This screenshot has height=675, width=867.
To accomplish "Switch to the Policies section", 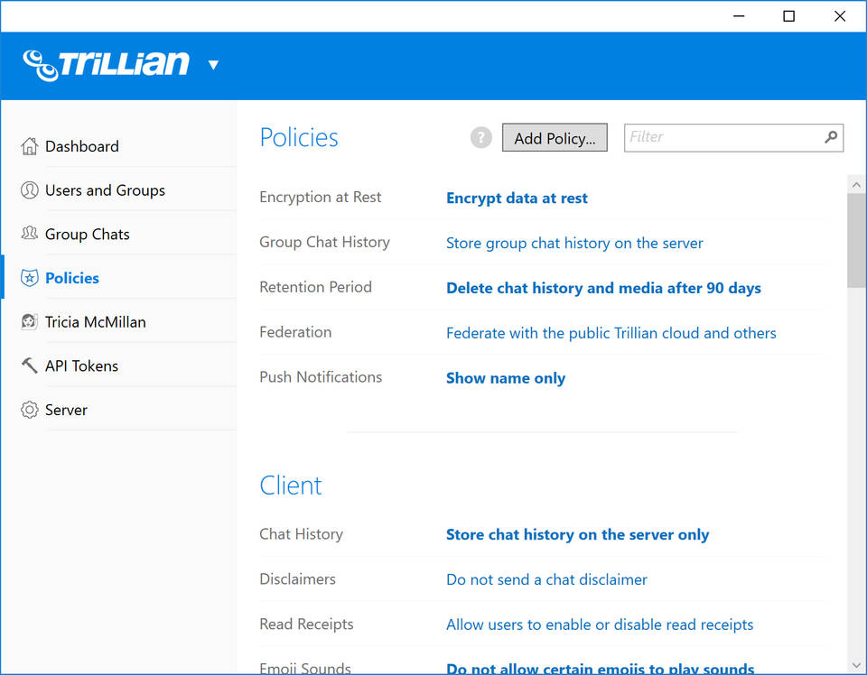I will [x=71, y=278].
